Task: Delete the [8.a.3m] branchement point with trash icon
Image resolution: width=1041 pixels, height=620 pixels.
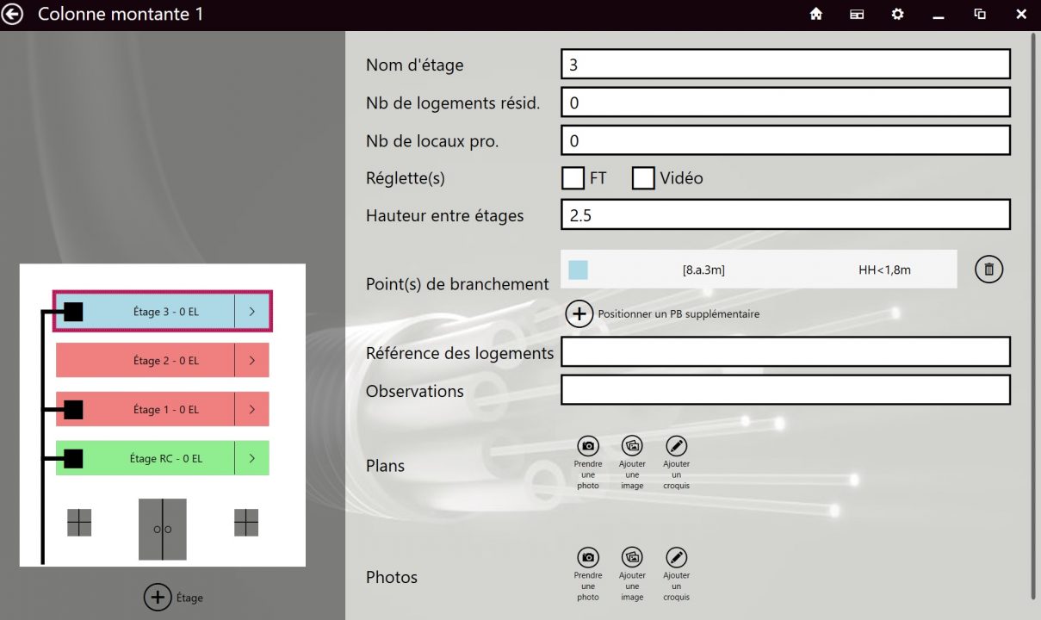Action: click(988, 269)
